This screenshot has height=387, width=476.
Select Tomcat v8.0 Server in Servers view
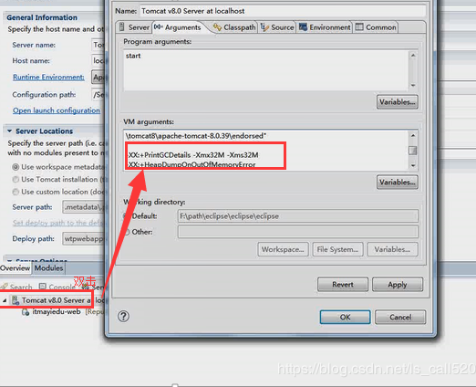coord(57,300)
